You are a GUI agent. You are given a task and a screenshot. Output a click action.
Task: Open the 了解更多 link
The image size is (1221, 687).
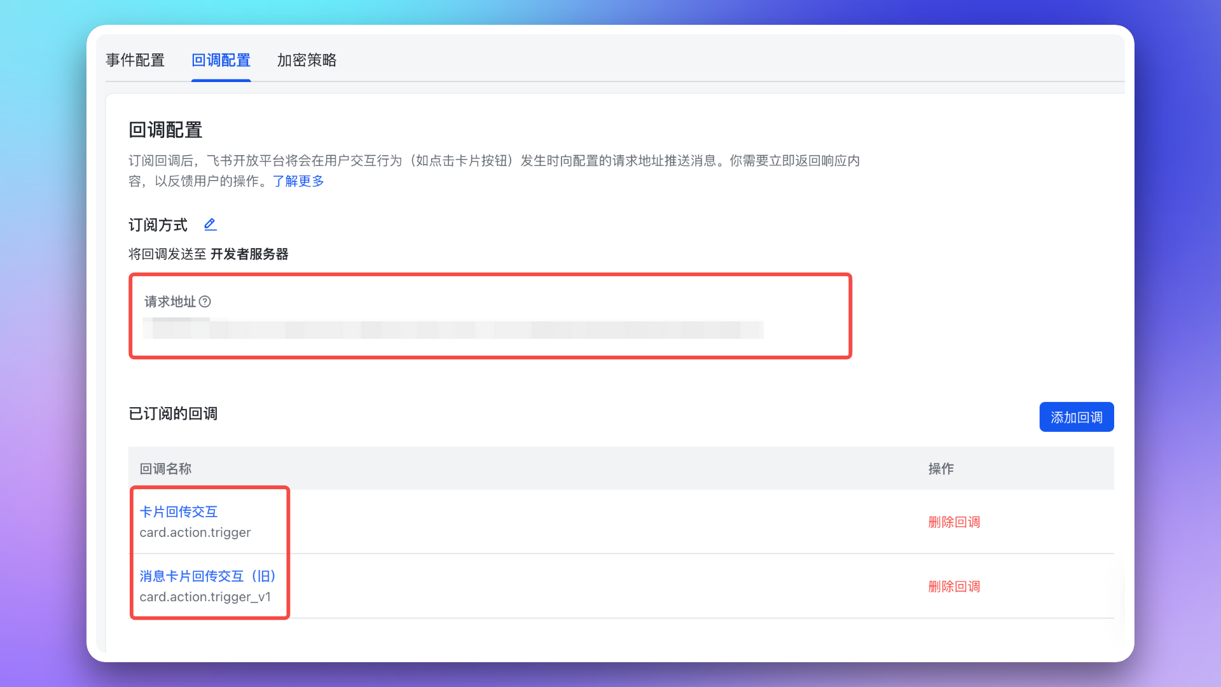(x=298, y=181)
